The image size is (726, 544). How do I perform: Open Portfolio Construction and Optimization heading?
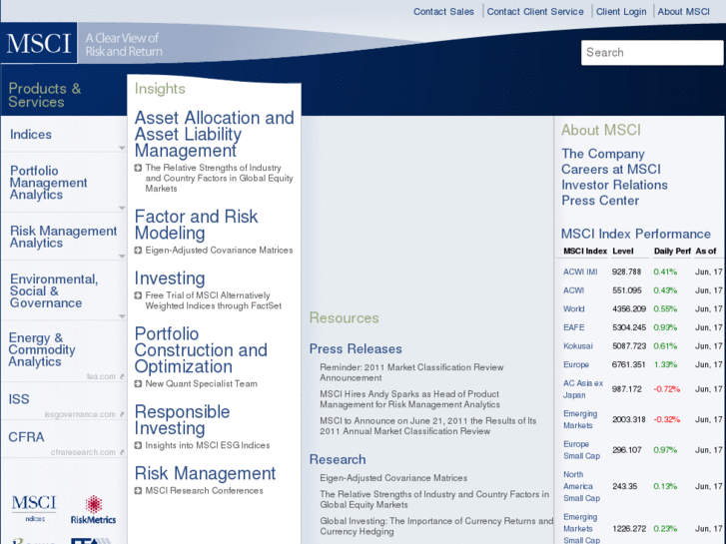point(201,350)
